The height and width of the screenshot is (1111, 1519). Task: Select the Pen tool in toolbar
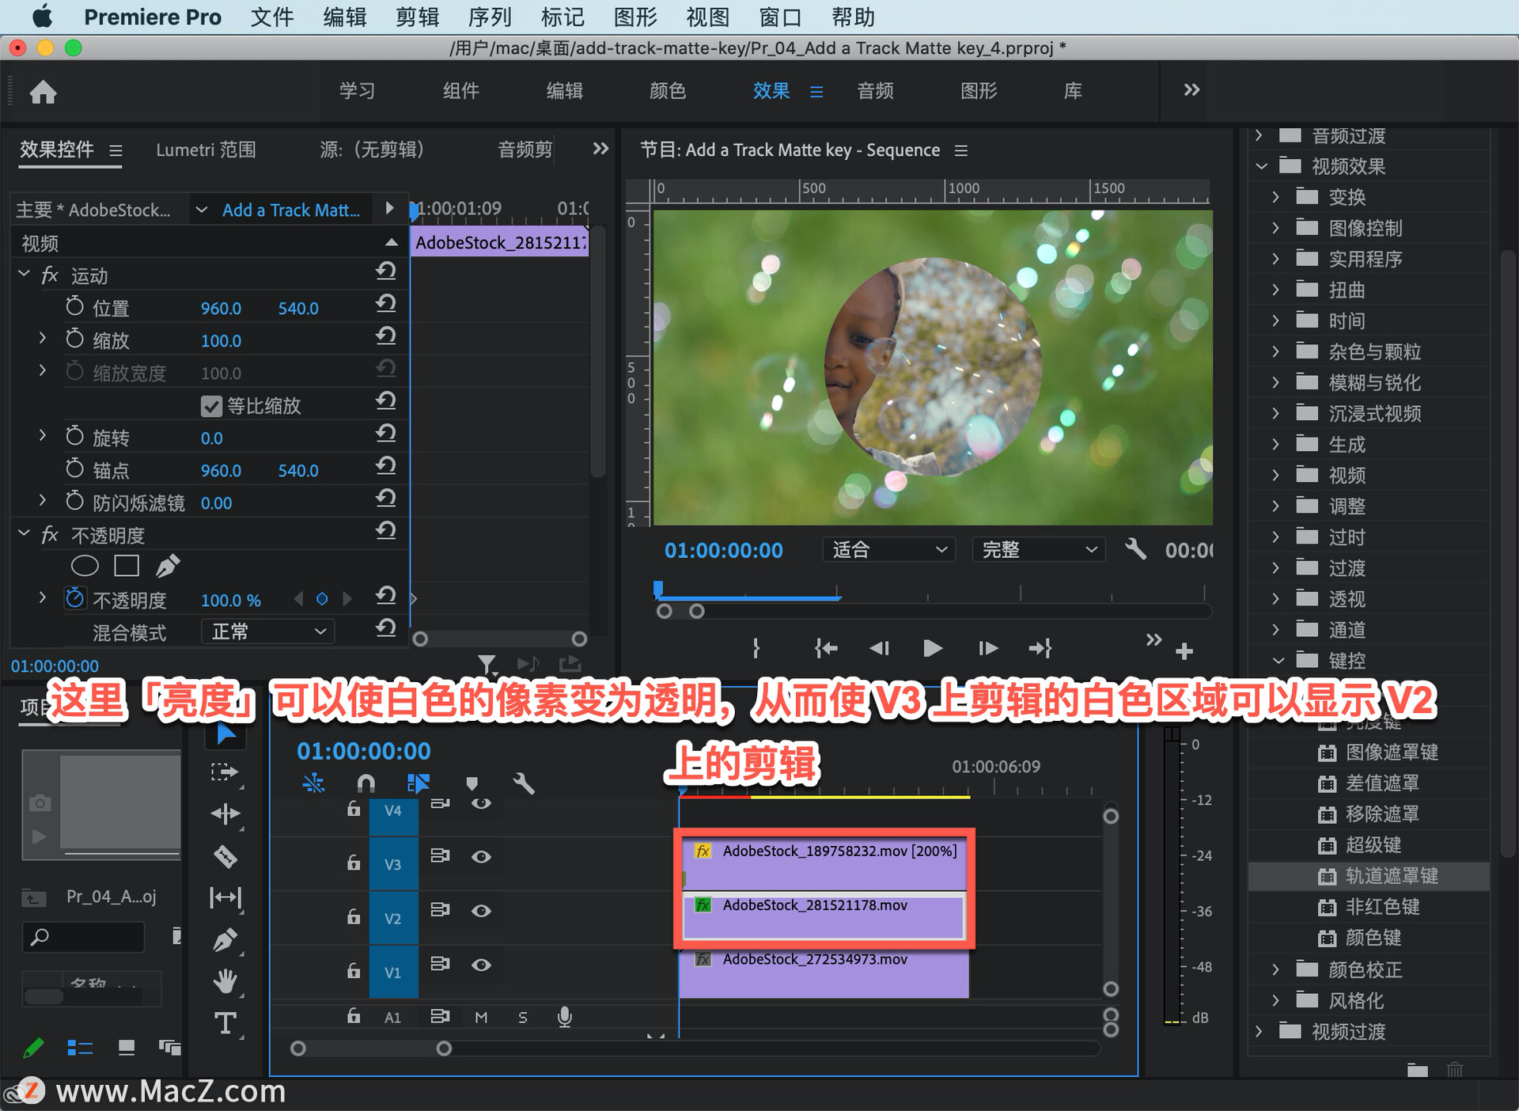225,940
